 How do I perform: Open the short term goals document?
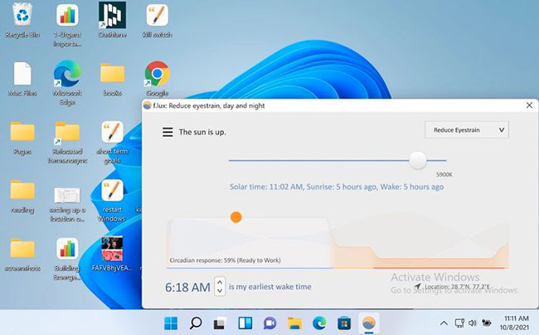click(113, 143)
